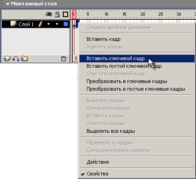Click the blue outline color square of Слой 1
Viewport: 196px width, 179px height.
tap(65, 24)
